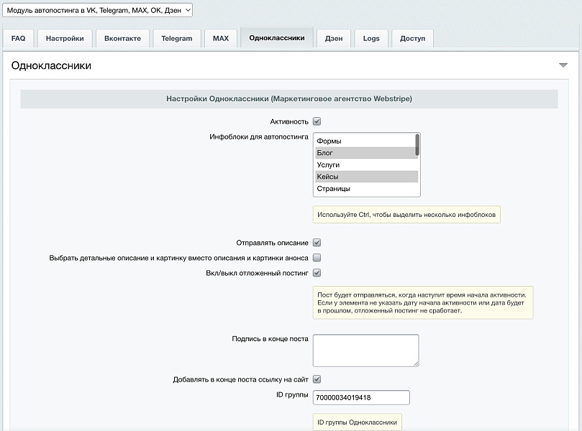The width and height of the screenshot is (582, 431).
Task: Click the ID группы input field
Action: (x=362, y=397)
